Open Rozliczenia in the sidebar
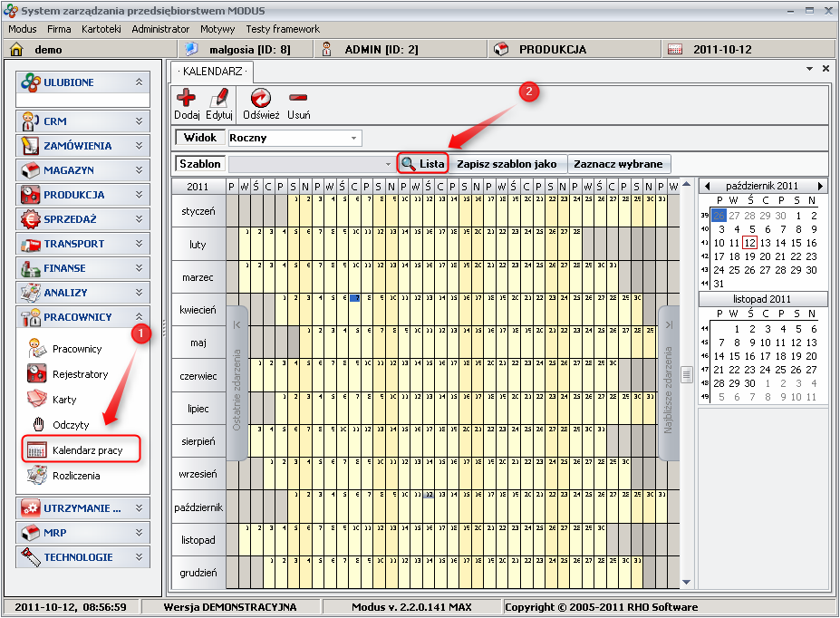Image resolution: width=840 pixels, height=618 pixels. [75, 476]
